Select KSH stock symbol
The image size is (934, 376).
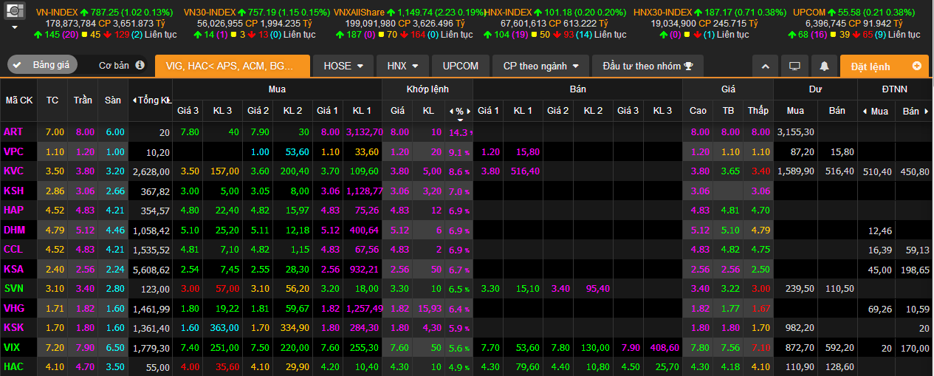point(13,191)
